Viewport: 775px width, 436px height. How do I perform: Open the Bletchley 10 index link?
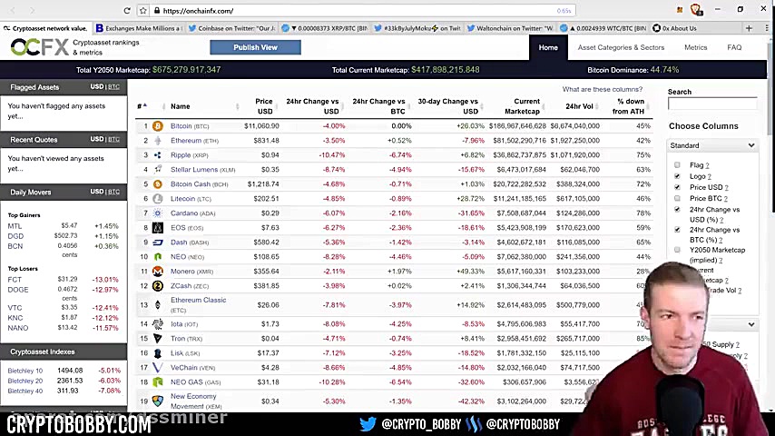pos(25,371)
